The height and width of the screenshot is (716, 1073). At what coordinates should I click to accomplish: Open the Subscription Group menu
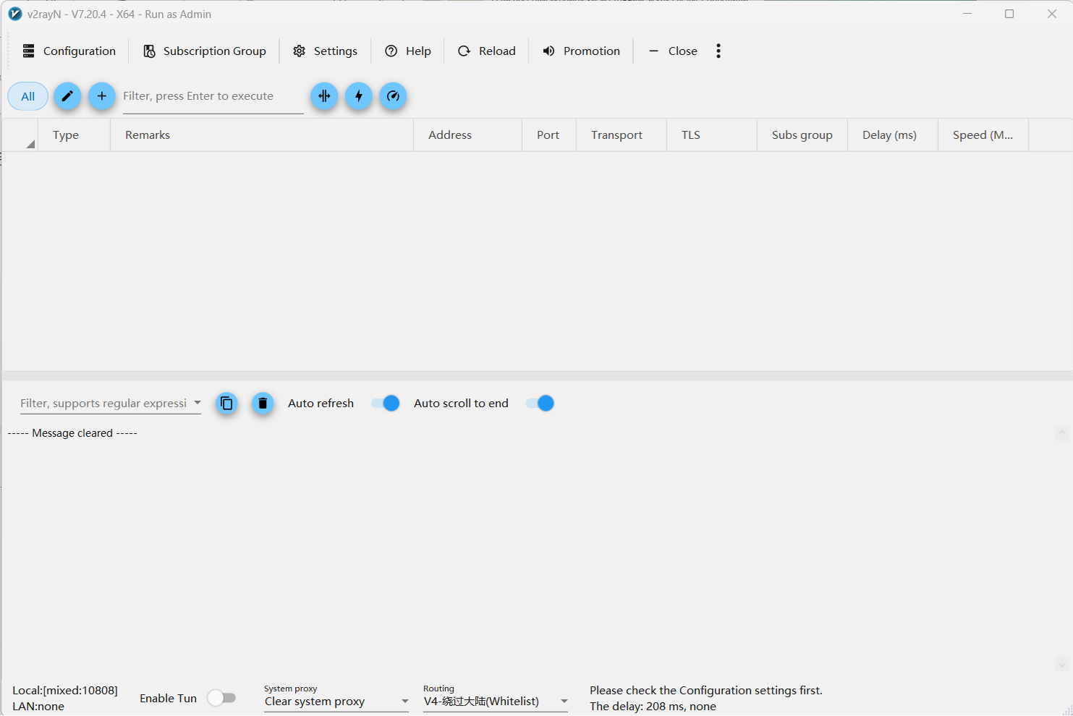click(x=205, y=51)
